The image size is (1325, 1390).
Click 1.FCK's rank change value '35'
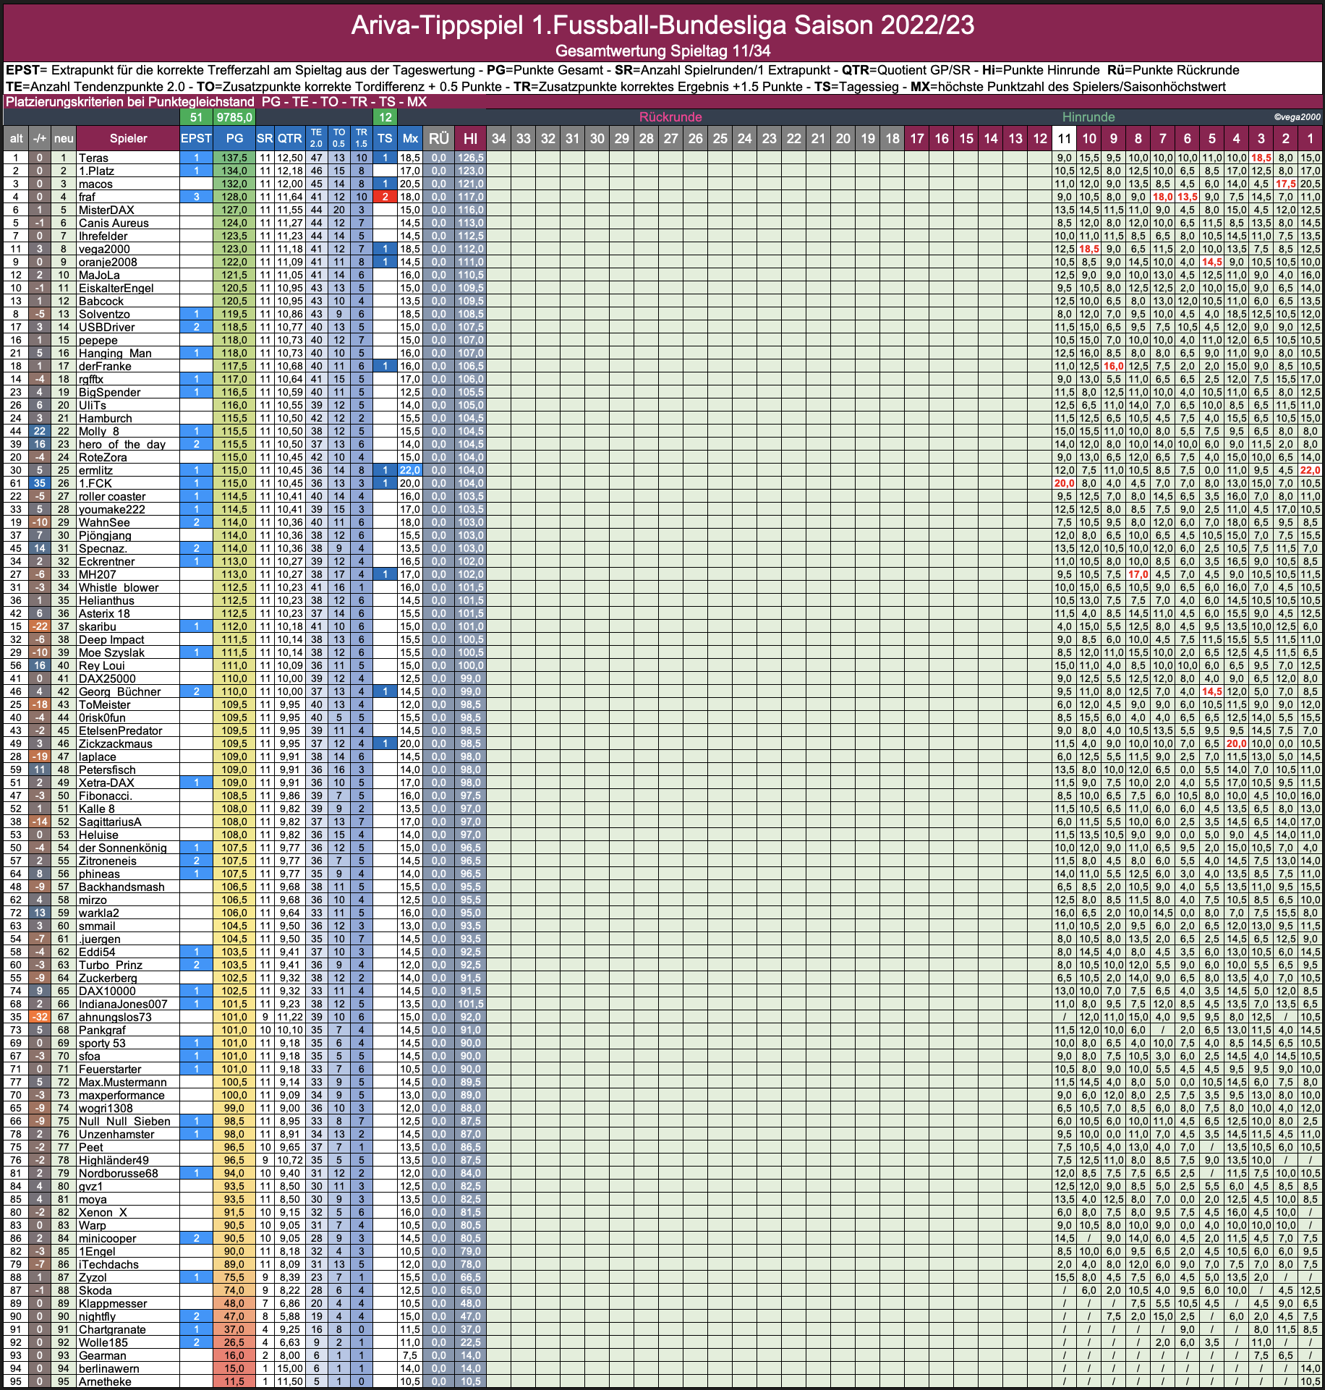[x=40, y=483]
